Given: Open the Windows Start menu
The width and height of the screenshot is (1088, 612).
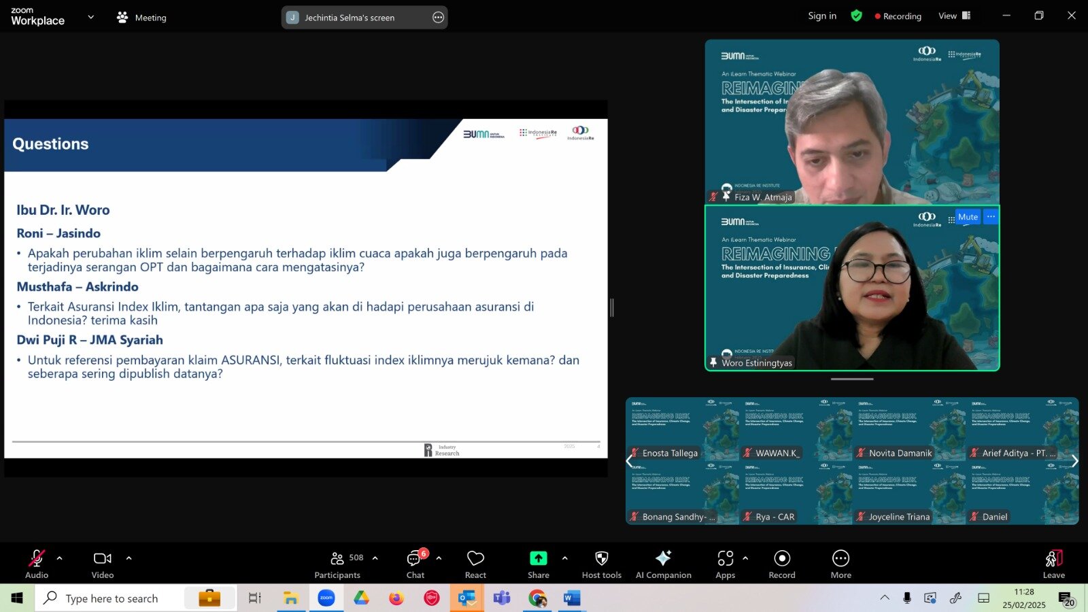Looking at the screenshot, I should [x=16, y=598].
